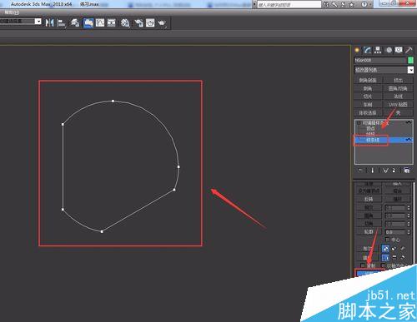Open the Utilities hammer panel
The image size is (417, 322).
[409, 50]
